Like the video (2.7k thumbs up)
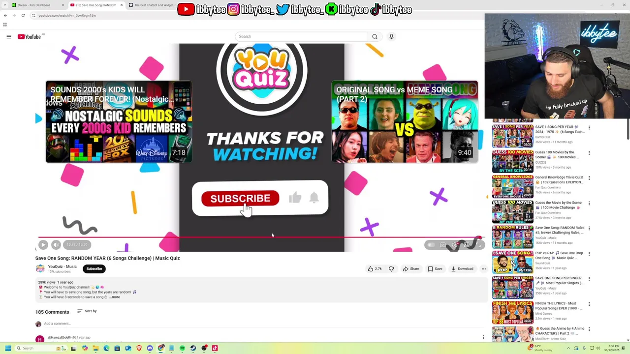This screenshot has height=354, width=630. click(x=375, y=269)
